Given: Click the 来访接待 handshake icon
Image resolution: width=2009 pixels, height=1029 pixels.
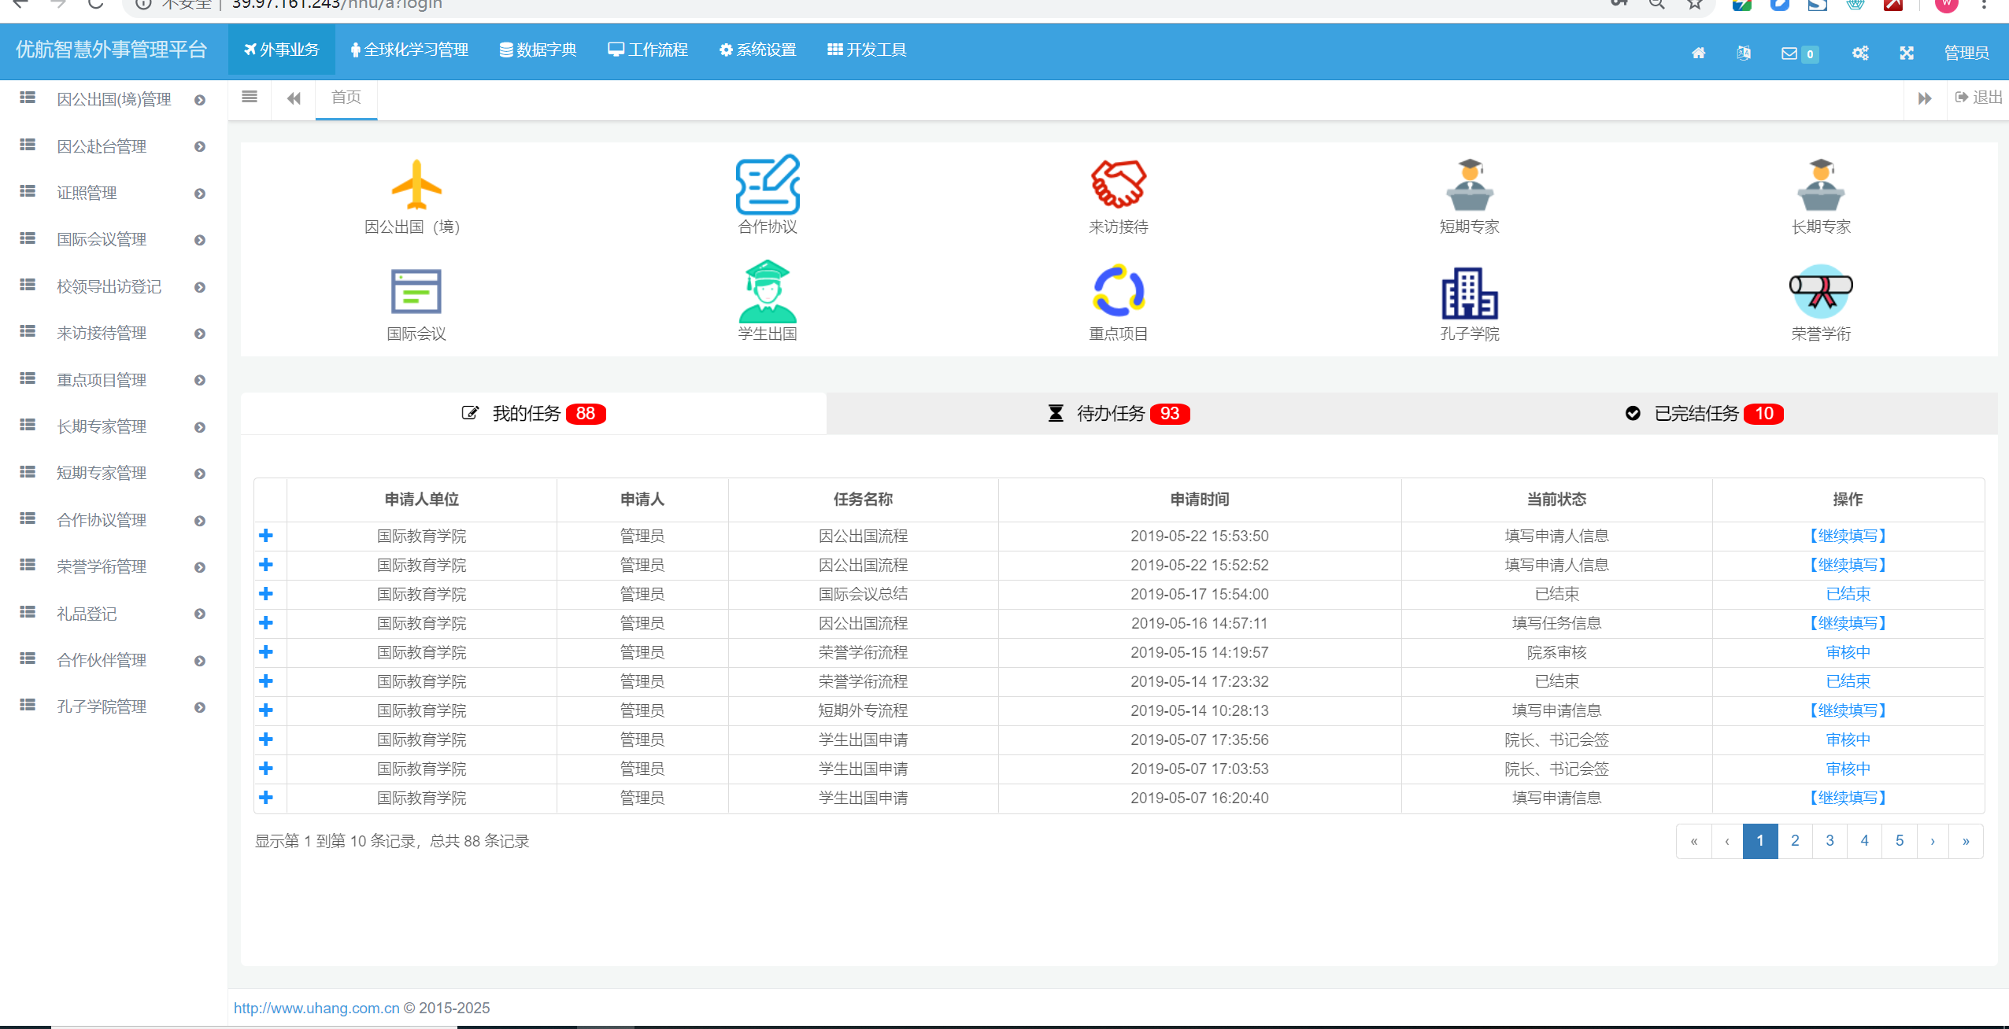Looking at the screenshot, I should pyautogui.click(x=1118, y=185).
